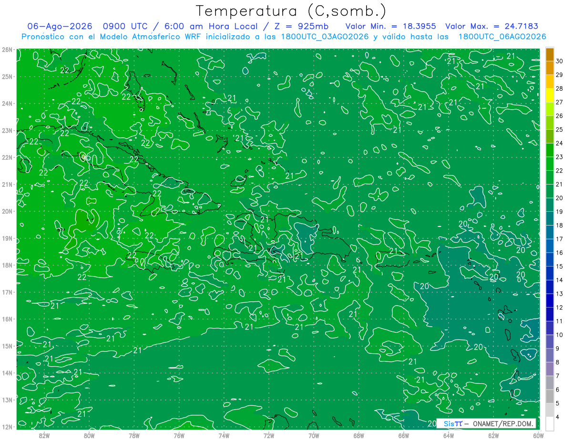Pick the purple swatch between 8 and 9
Image resolution: width=572 pixels, height=442 pixels.
[x=550, y=355]
